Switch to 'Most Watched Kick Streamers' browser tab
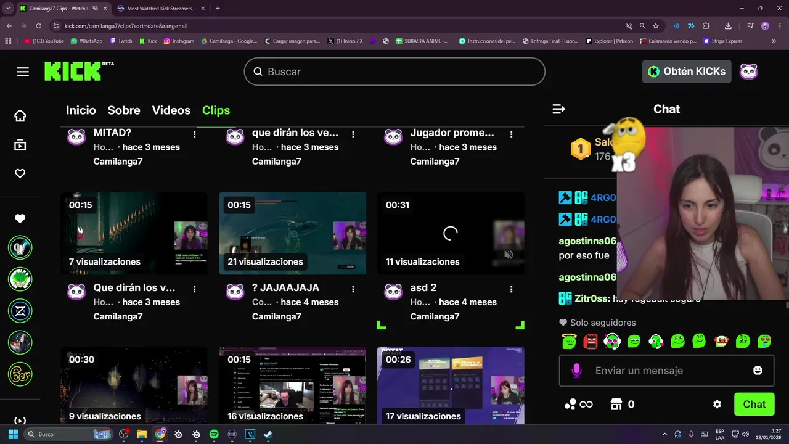789x444 pixels. click(x=159, y=9)
